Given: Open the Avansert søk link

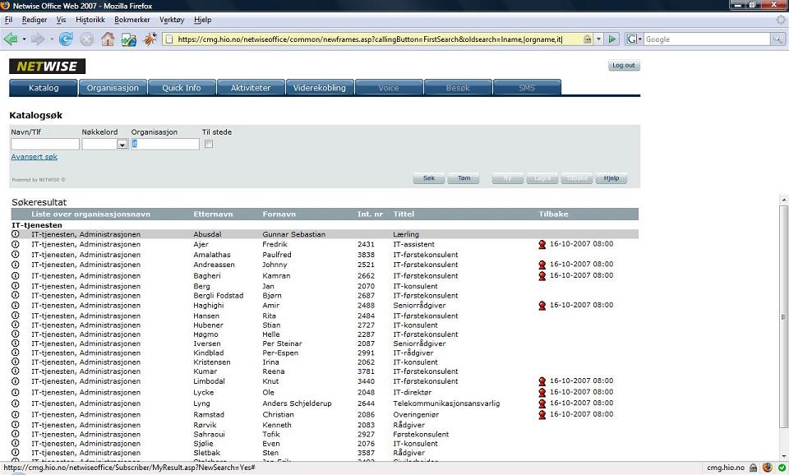Looking at the screenshot, I should [35, 156].
